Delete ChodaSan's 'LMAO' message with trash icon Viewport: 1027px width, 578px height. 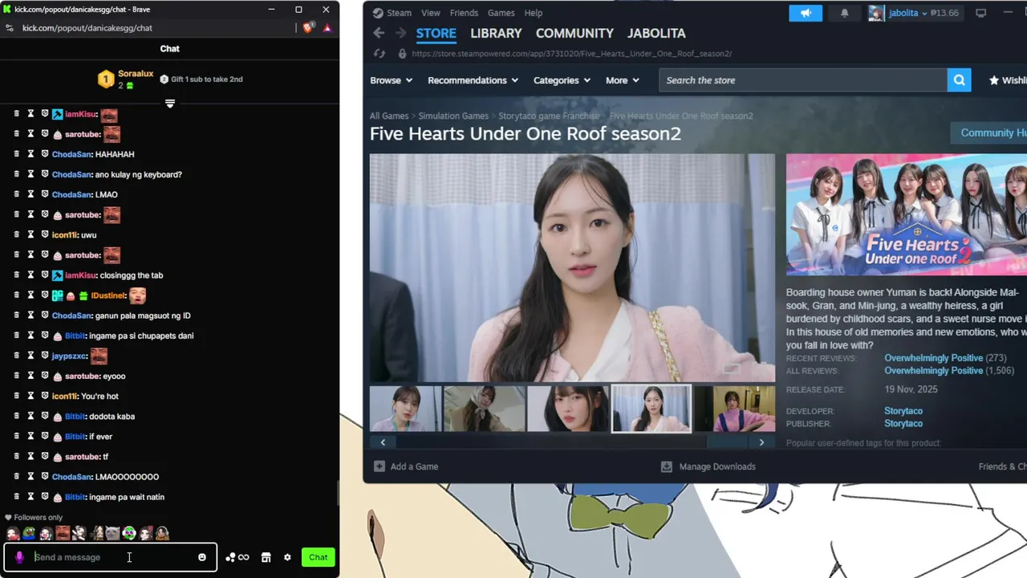point(16,194)
